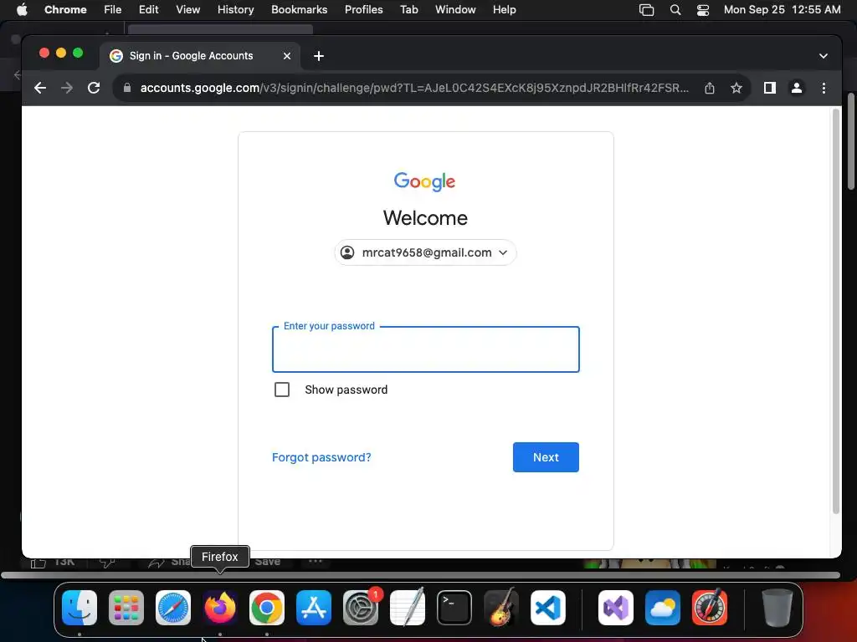This screenshot has height=642, width=857.
Task: Open the Apple menu
Action: [x=22, y=9]
